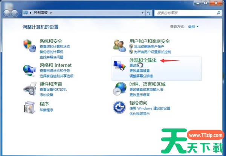Viewport: 226px width, 156px height.
Task: Click the Hardware and Sound printer icon
Action: (30, 89)
